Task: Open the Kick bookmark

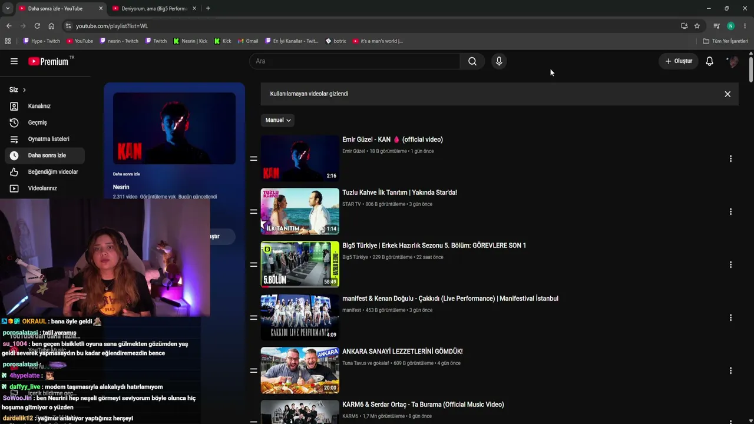Action: [x=223, y=41]
